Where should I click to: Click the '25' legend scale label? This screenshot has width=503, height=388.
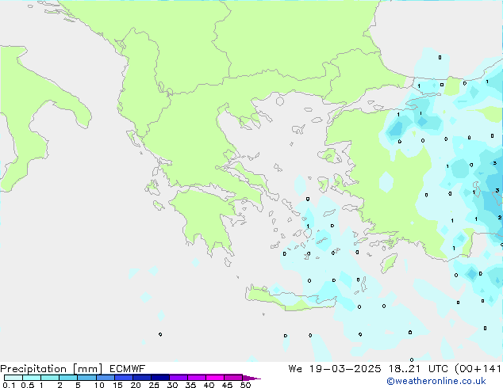click(154, 385)
